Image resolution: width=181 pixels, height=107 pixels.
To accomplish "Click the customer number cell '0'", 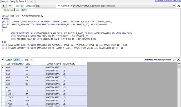I will click(15, 87).
